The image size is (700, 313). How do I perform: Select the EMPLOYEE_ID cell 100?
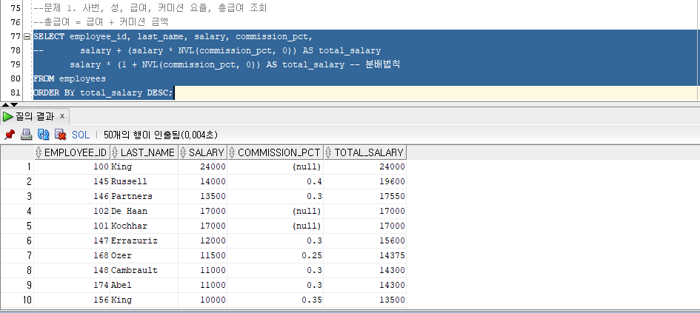pos(72,166)
